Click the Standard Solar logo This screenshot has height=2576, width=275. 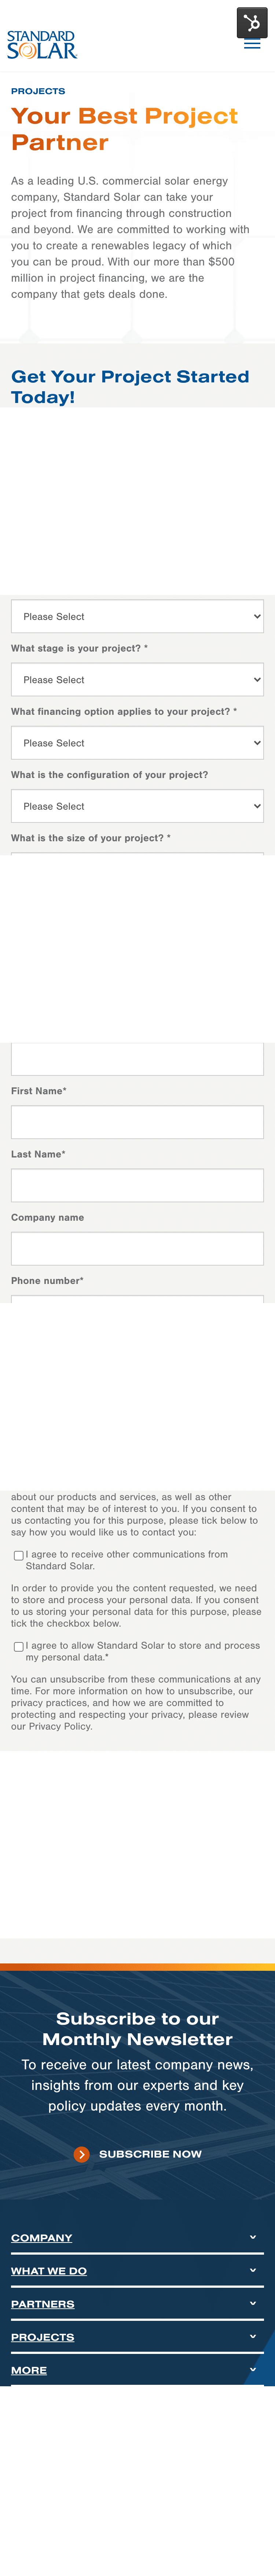click(x=42, y=45)
